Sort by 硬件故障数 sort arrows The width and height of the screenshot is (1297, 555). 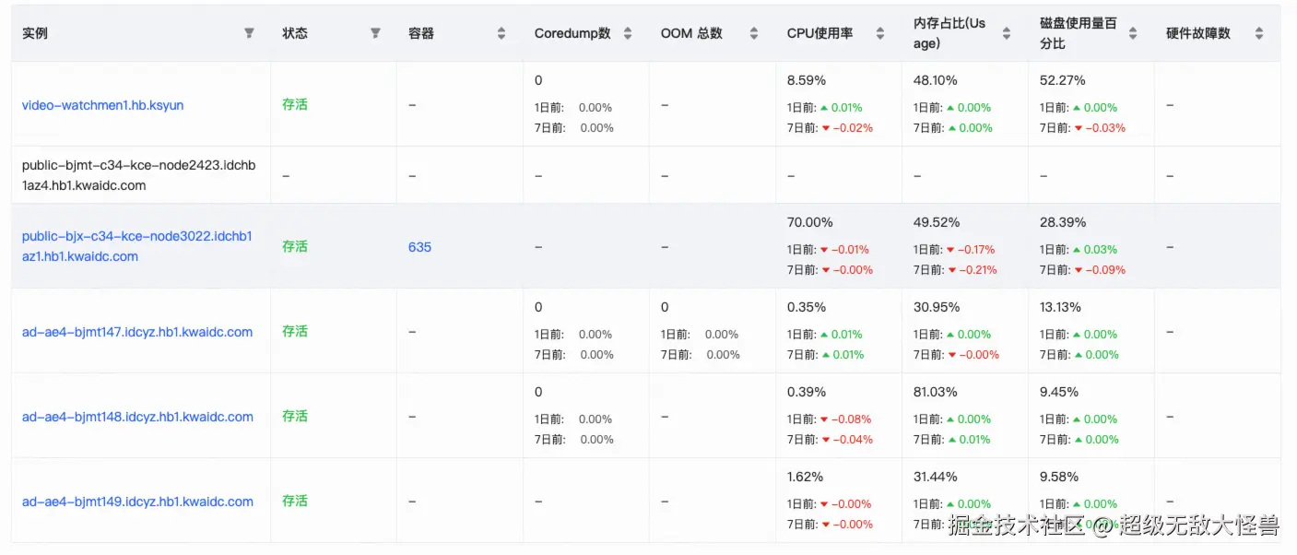click(1259, 33)
